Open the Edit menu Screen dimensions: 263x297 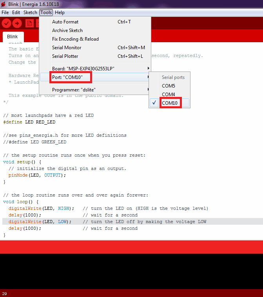(16, 13)
